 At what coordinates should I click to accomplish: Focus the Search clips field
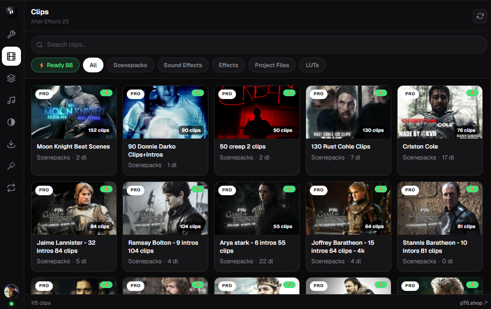point(259,45)
